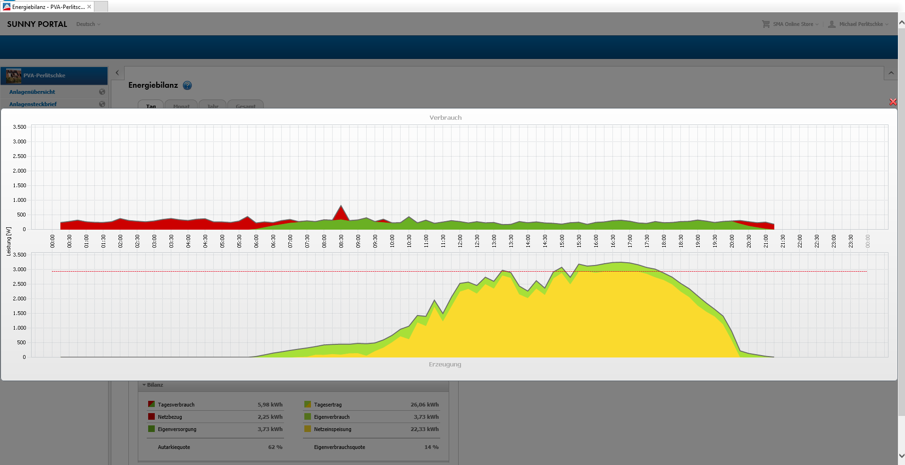Open the Anlagensteckbrief link
The width and height of the screenshot is (905, 465).
point(33,104)
